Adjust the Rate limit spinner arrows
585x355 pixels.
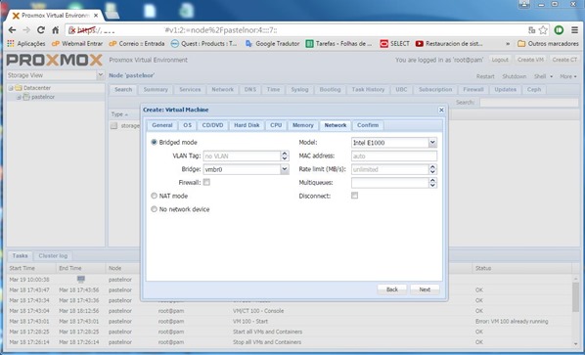point(432,169)
